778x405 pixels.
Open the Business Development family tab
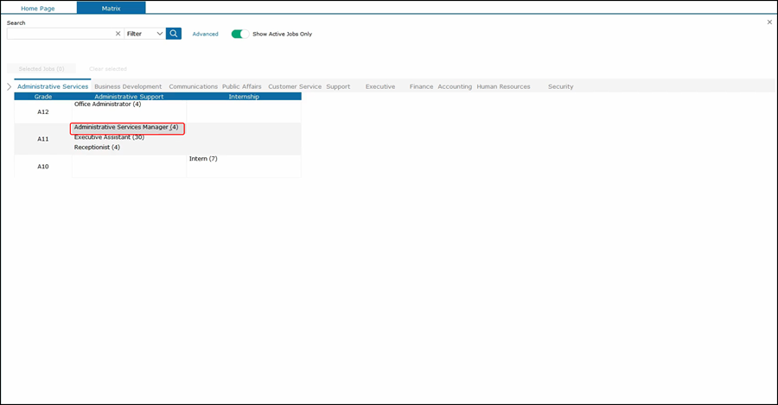click(128, 86)
